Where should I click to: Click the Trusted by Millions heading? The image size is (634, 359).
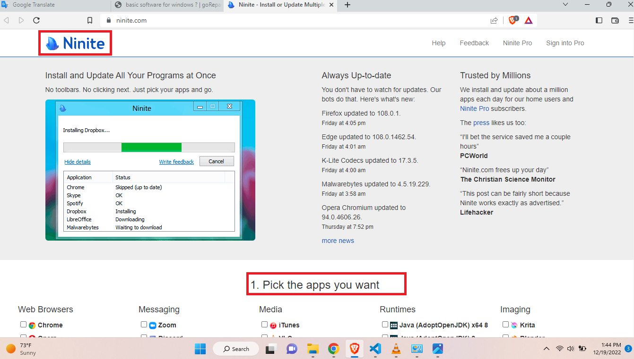(495, 75)
